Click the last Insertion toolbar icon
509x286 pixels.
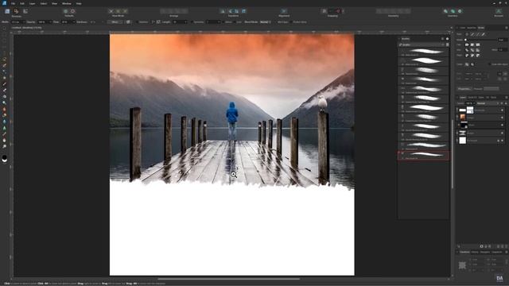pyautogui.click(x=460, y=11)
